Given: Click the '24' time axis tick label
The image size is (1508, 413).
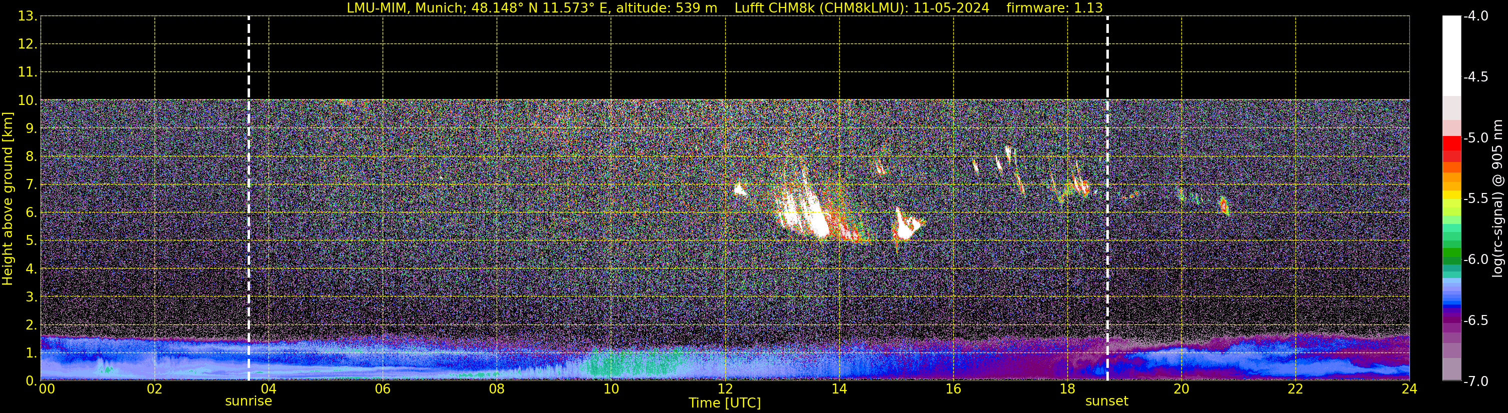Looking at the screenshot, I should (x=1409, y=389).
